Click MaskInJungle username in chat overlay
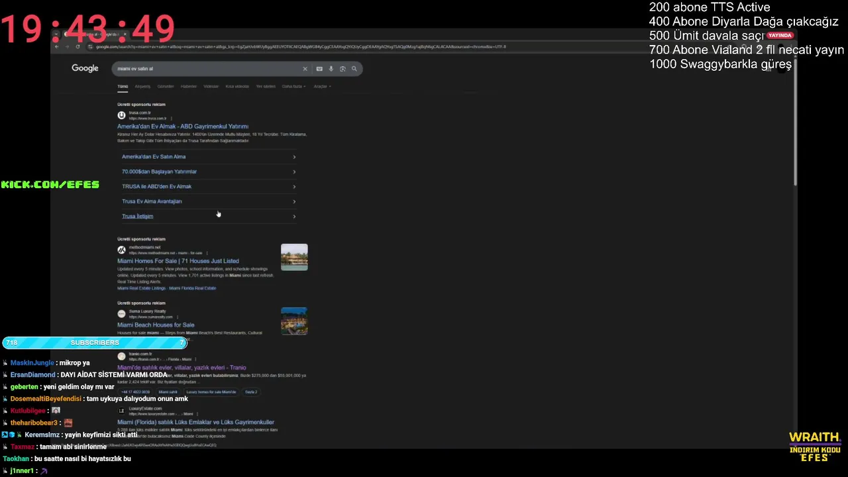 [x=32, y=363]
